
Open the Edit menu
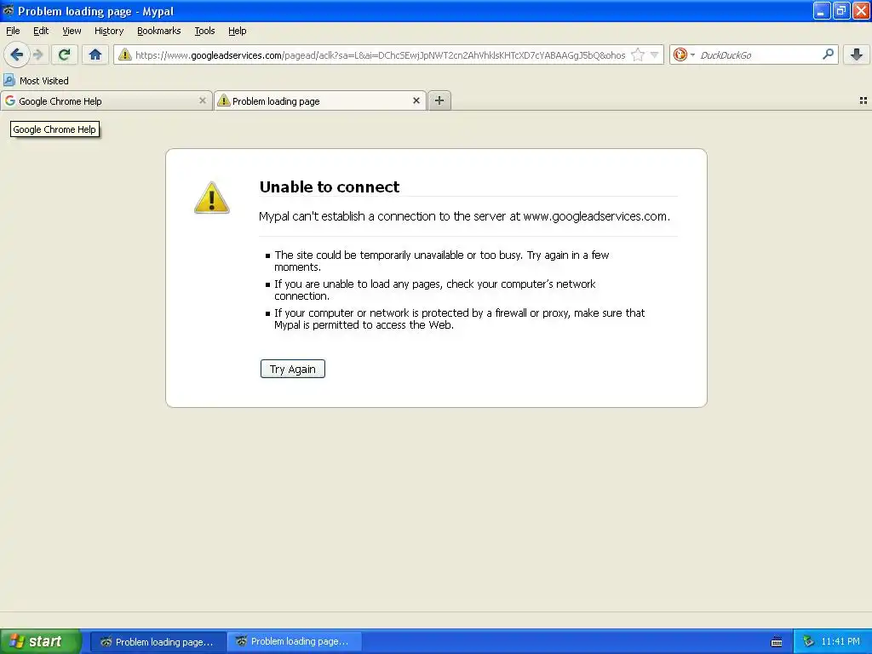coord(41,31)
